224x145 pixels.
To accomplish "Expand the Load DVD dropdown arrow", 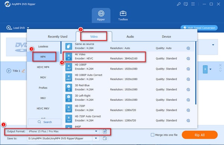I will pos(28,28).
